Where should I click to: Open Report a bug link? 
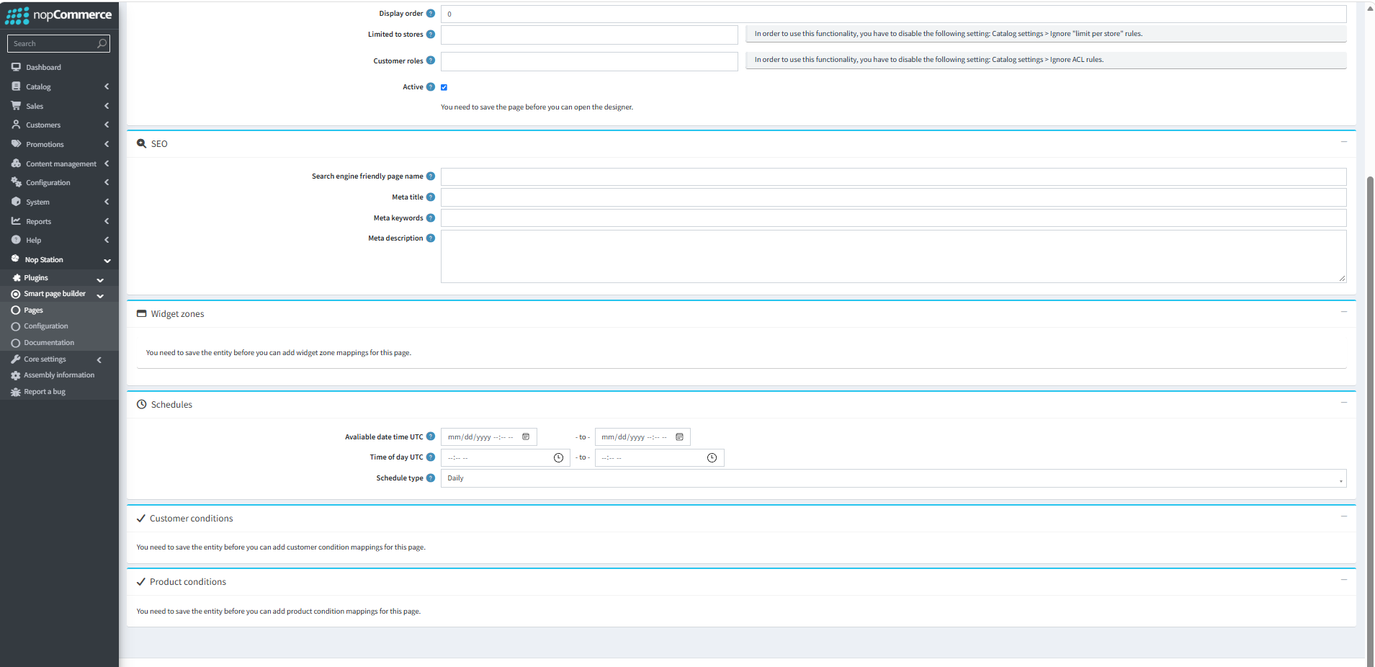(x=59, y=392)
